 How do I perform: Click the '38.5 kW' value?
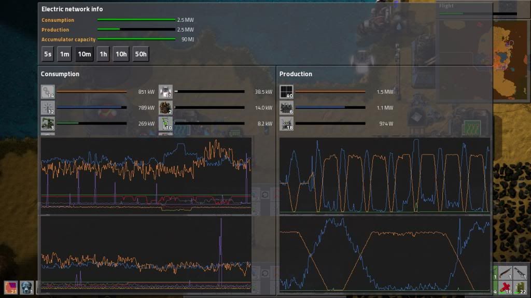click(263, 92)
